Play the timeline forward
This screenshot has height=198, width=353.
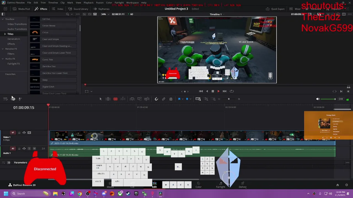point(218,91)
